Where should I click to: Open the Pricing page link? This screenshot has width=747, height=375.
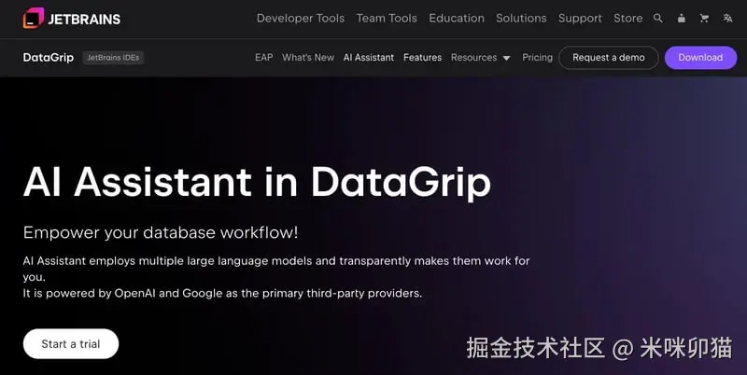click(x=538, y=58)
